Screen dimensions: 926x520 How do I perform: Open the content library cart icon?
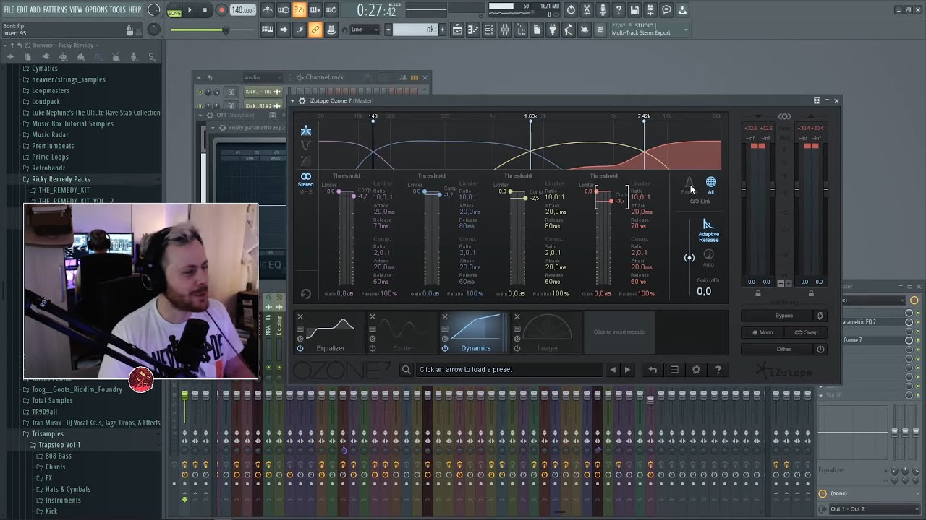pos(600,30)
